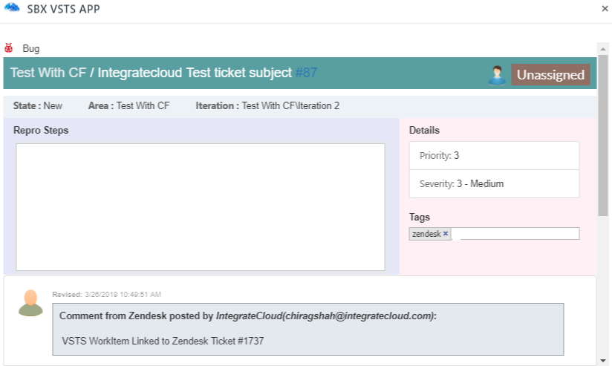The image size is (612, 366).
Task: Click inside the Repro Steps text box
Action: 201,207
